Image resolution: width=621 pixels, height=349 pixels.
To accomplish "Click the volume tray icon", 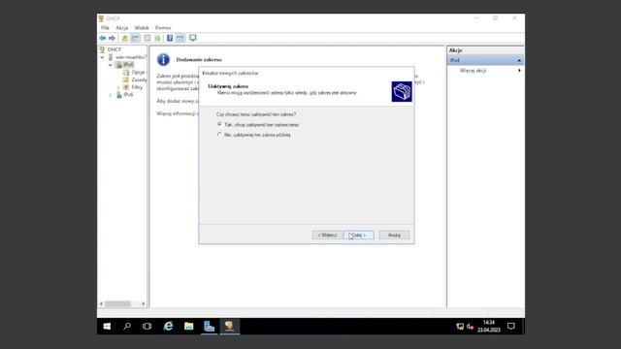I will tap(470, 327).
